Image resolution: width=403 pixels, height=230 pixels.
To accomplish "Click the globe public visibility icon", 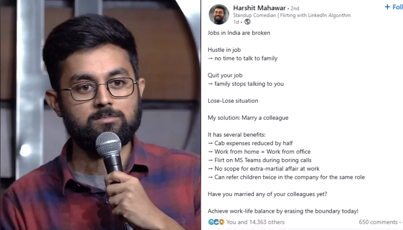I will pos(248,22).
